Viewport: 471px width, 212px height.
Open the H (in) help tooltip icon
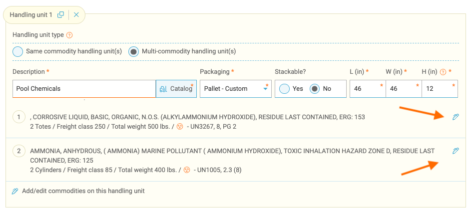pos(443,72)
